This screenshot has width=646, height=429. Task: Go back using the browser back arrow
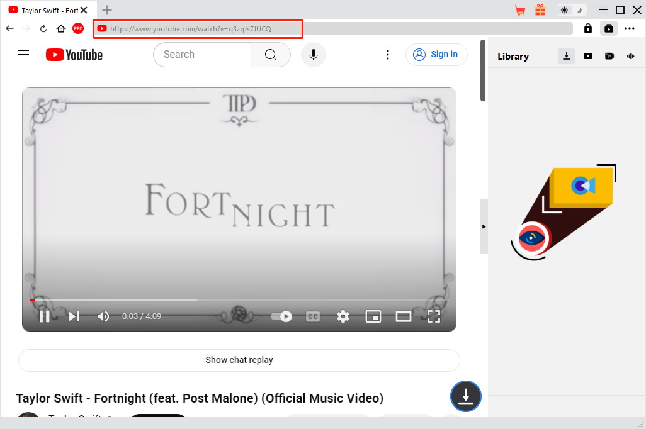tap(10, 28)
